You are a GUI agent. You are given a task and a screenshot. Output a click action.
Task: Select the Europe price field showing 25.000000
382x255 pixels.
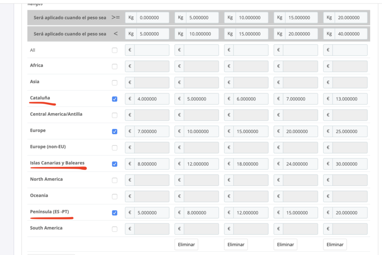pos(350,132)
